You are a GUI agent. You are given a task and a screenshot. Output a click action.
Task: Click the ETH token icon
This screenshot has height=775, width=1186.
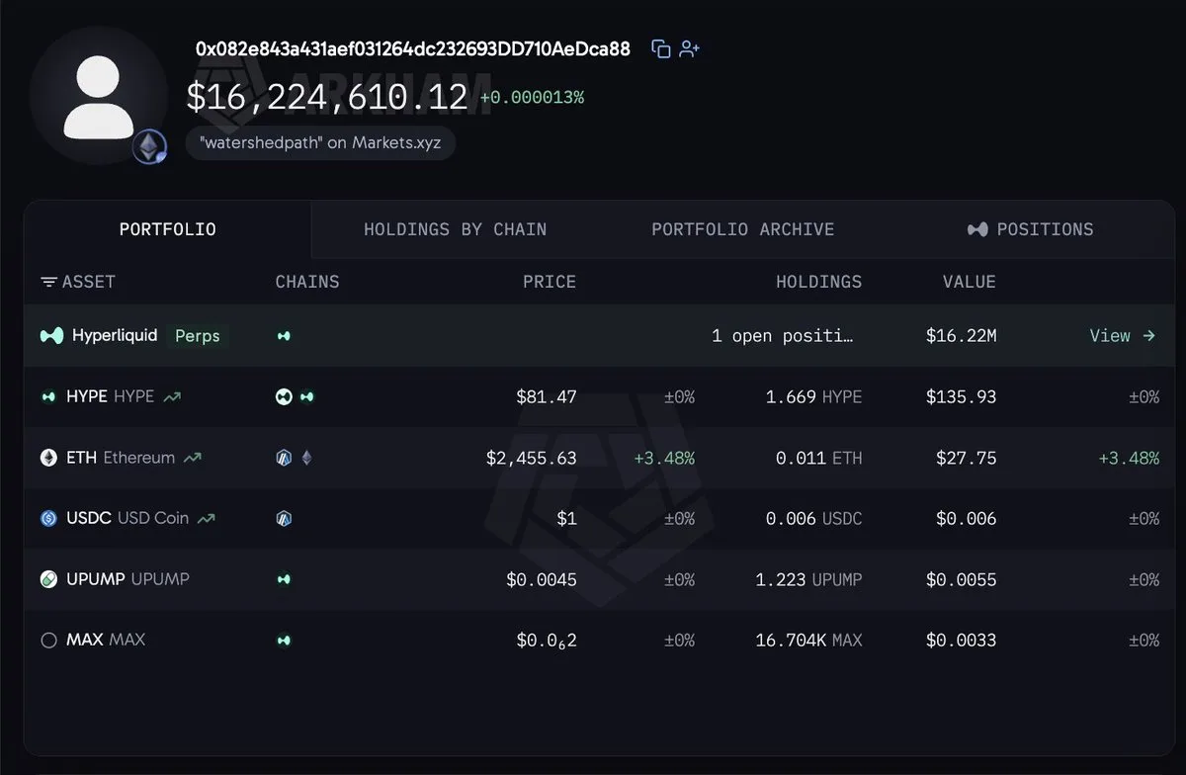[48, 458]
